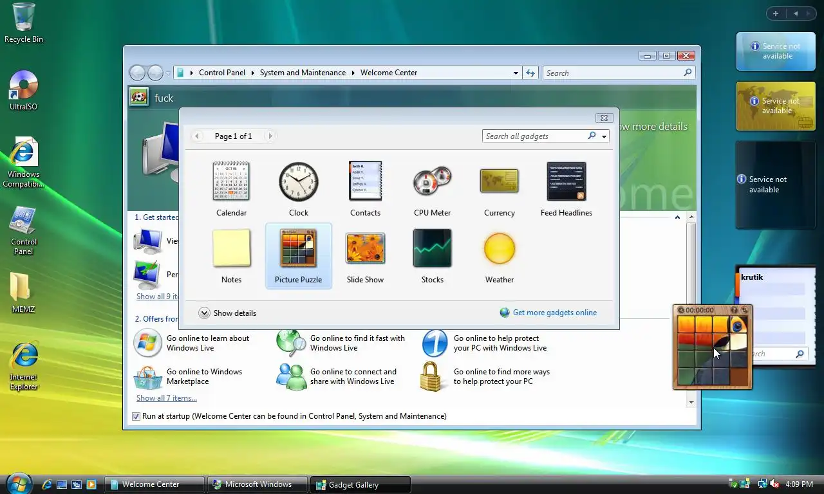The image size is (824, 494).
Task: Switch to Gadget Gallery taskbar button
Action: (360, 484)
